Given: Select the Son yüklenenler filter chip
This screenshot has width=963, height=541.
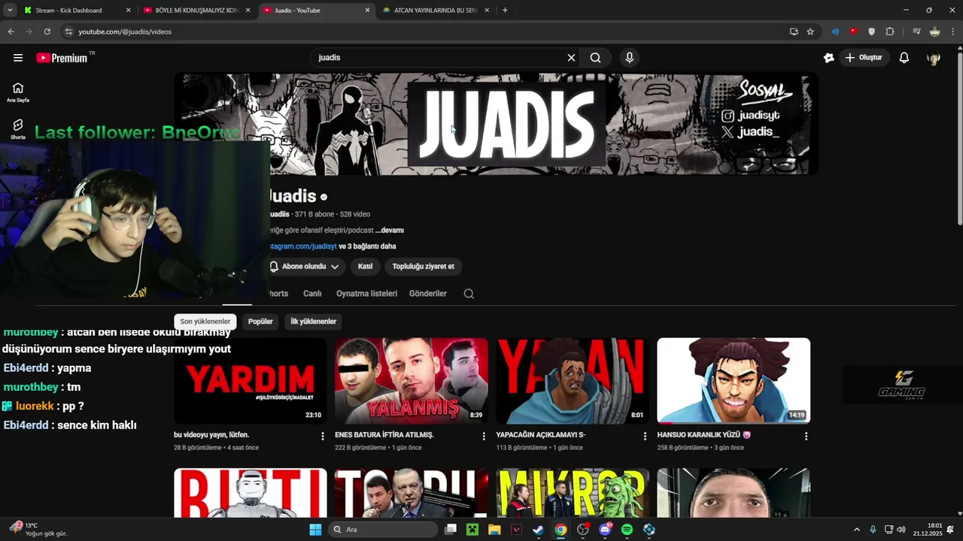Looking at the screenshot, I should pos(205,322).
